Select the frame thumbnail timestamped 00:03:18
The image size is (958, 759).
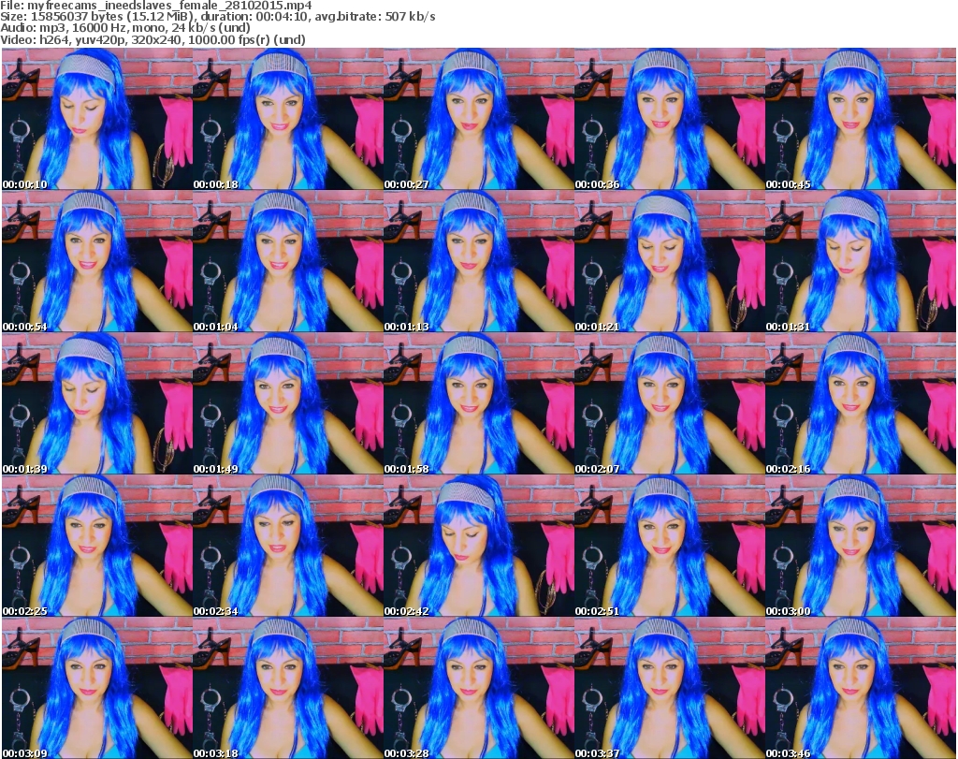pyautogui.click(x=288, y=688)
